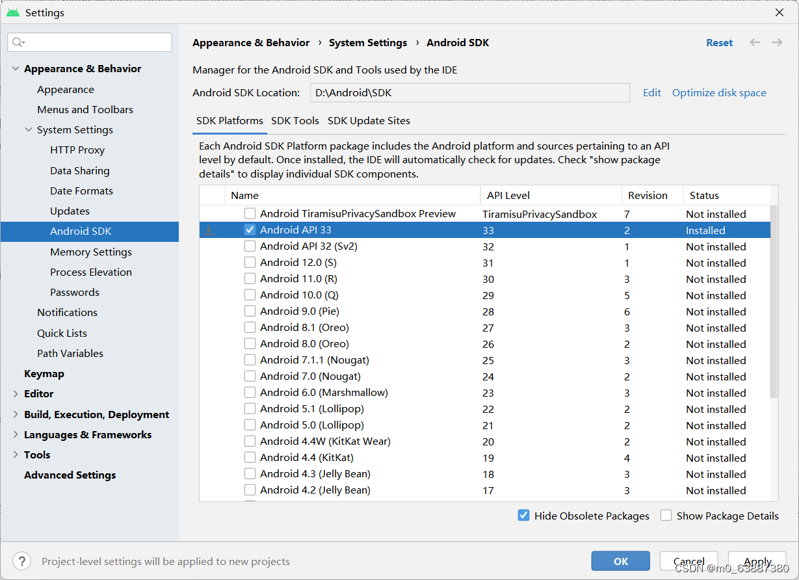This screenshot has width=799, height=580.
Task: Open Keymap settings
Action: (x=44, y=374)
